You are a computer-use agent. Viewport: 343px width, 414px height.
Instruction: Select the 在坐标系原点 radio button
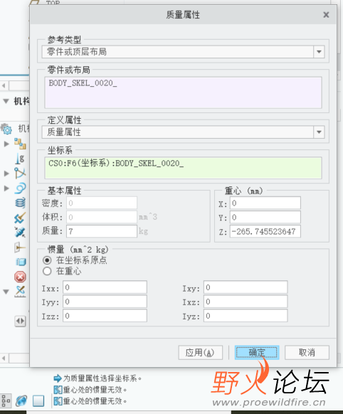tap(47, 260)
